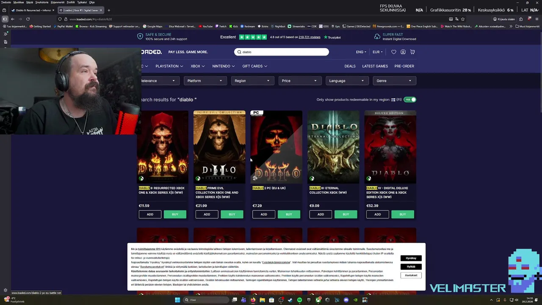Click the browser reload button

[x=28, y=19]
